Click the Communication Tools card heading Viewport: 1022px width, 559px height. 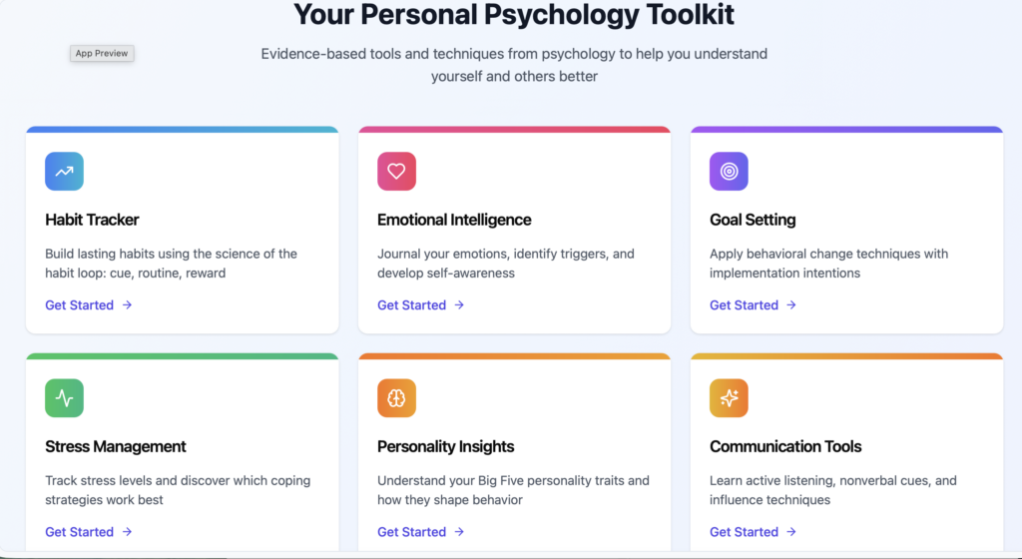[785, 446]
